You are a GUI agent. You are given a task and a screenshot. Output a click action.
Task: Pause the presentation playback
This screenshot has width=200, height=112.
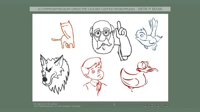pos(152,105)
